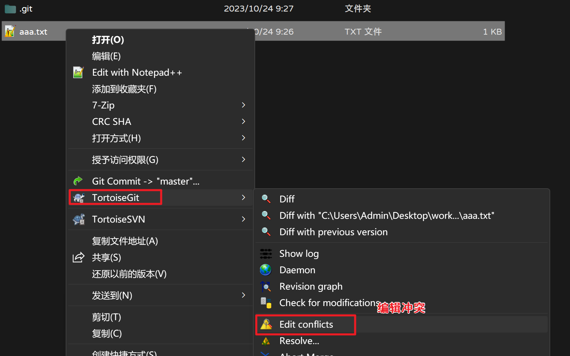
Task: Expand 授予访问权限(G) submenu chevron
Action: click(244, 160)
